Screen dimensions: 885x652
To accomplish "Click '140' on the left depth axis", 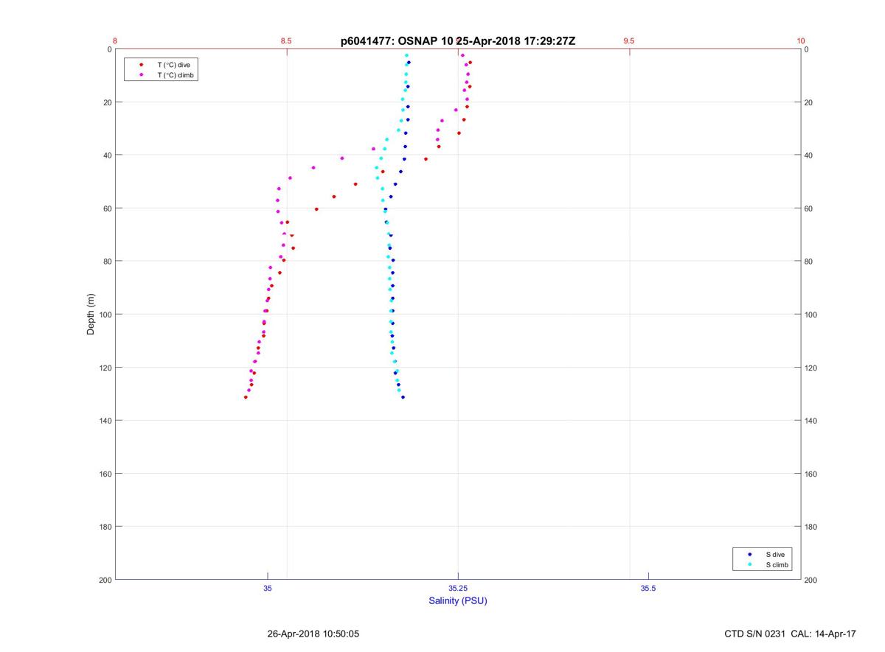I will tap(105, 421).
